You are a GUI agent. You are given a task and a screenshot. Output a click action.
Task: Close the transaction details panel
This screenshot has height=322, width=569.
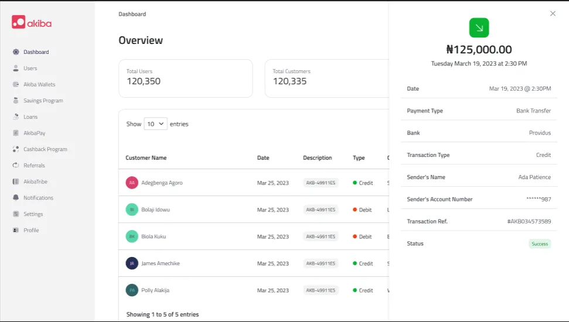click(553, 13)
